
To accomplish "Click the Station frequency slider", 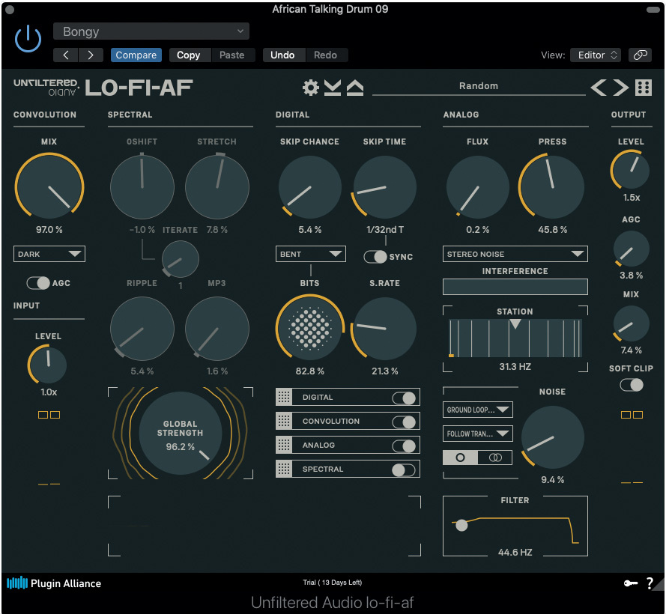I will (x=515, y=338).
